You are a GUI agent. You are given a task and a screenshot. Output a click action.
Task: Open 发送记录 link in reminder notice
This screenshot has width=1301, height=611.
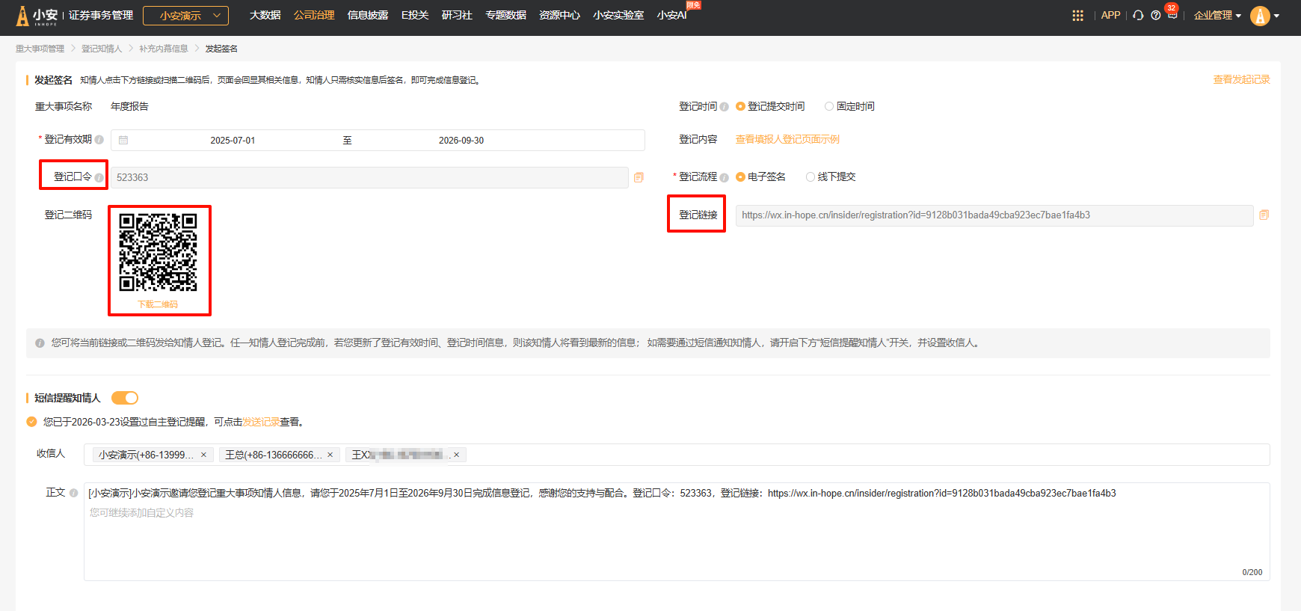click(x=261, y=422)
